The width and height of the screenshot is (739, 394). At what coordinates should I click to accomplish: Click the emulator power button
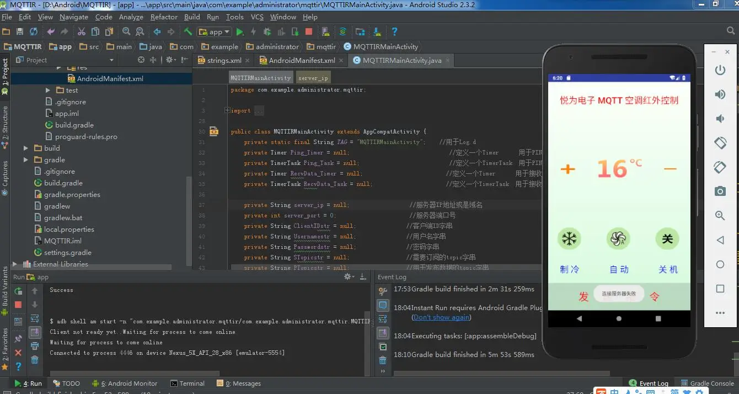coord(720,70)
